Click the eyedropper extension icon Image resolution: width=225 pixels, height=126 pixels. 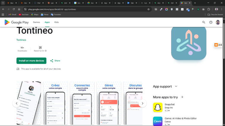[161, 9]
